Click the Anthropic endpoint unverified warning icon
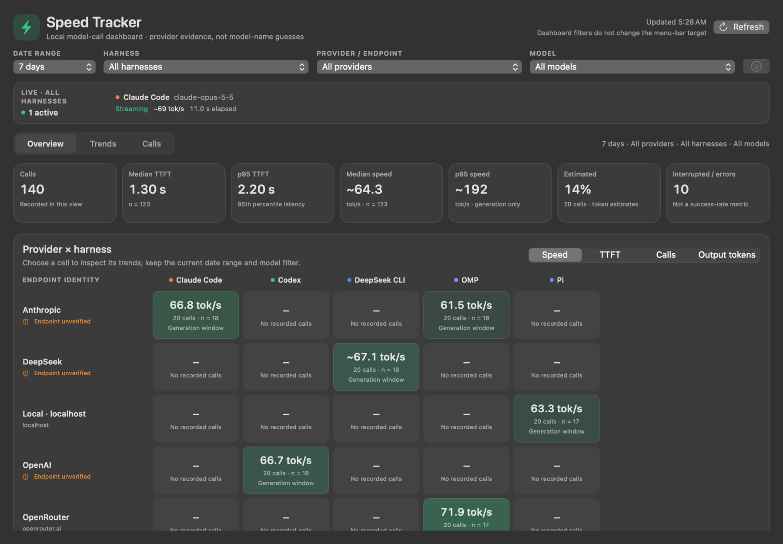The width and height of the screenshot is (783, 544). point(26,322)
